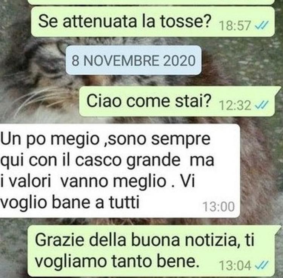Tap the "8 NOVEMBRE 2020" date chip
The image size is (283, 278).
coord(133,60)
